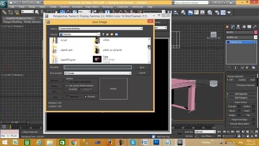Open the selection filter All dropdown
This screenshot has width=259, height=146.
coord(27,12)
